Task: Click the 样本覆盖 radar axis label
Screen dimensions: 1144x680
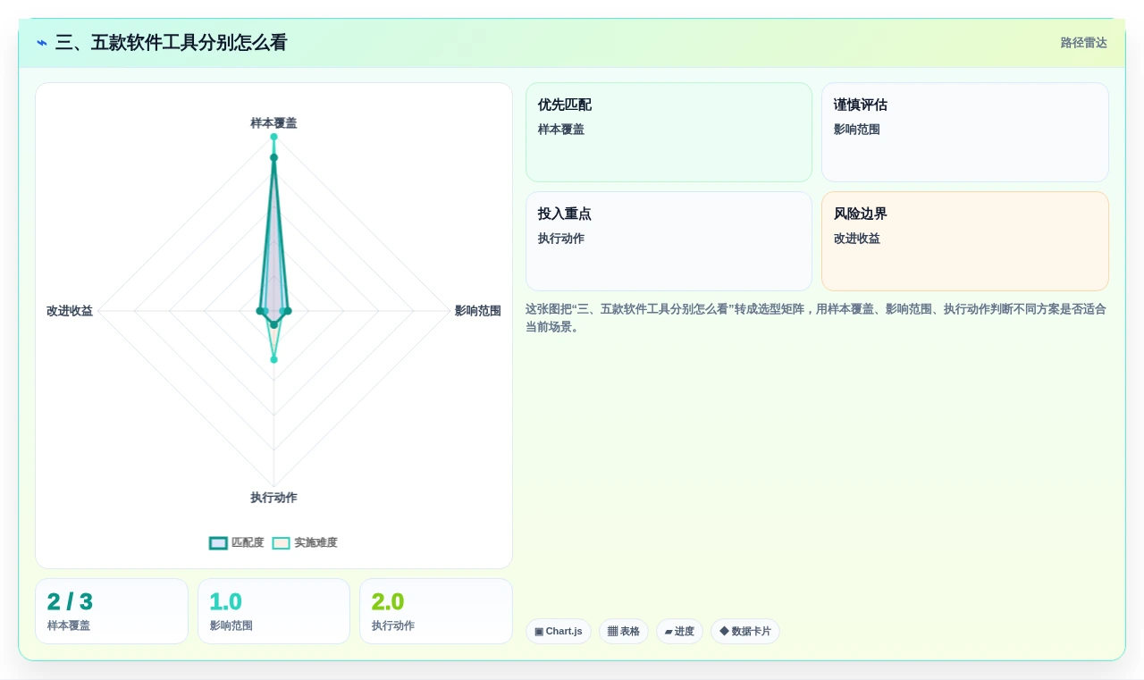Action: point(273,123)
